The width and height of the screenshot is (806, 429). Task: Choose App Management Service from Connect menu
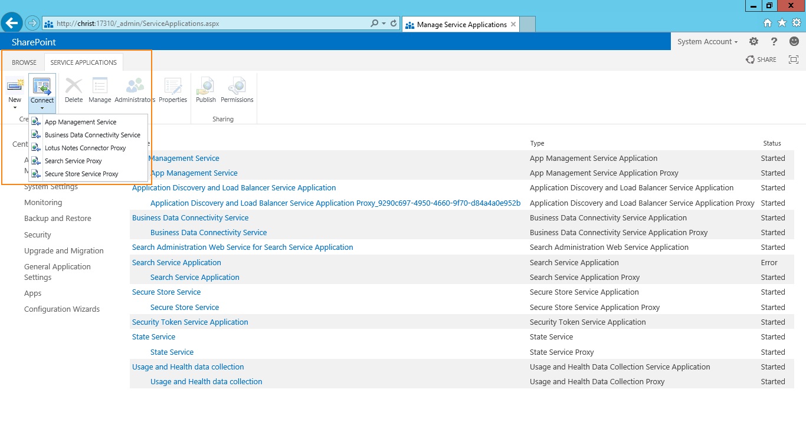click(x=80, y=122)
